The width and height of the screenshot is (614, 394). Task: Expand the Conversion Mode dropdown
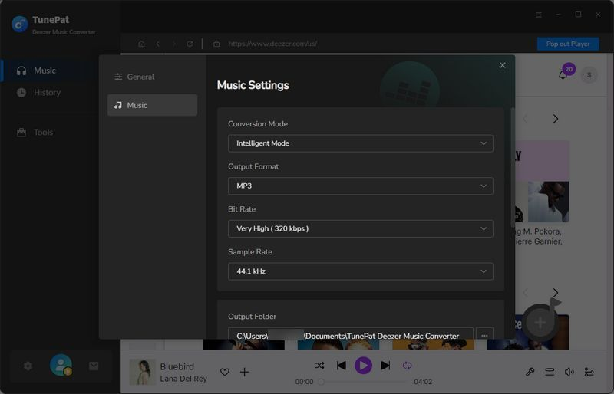360,143
